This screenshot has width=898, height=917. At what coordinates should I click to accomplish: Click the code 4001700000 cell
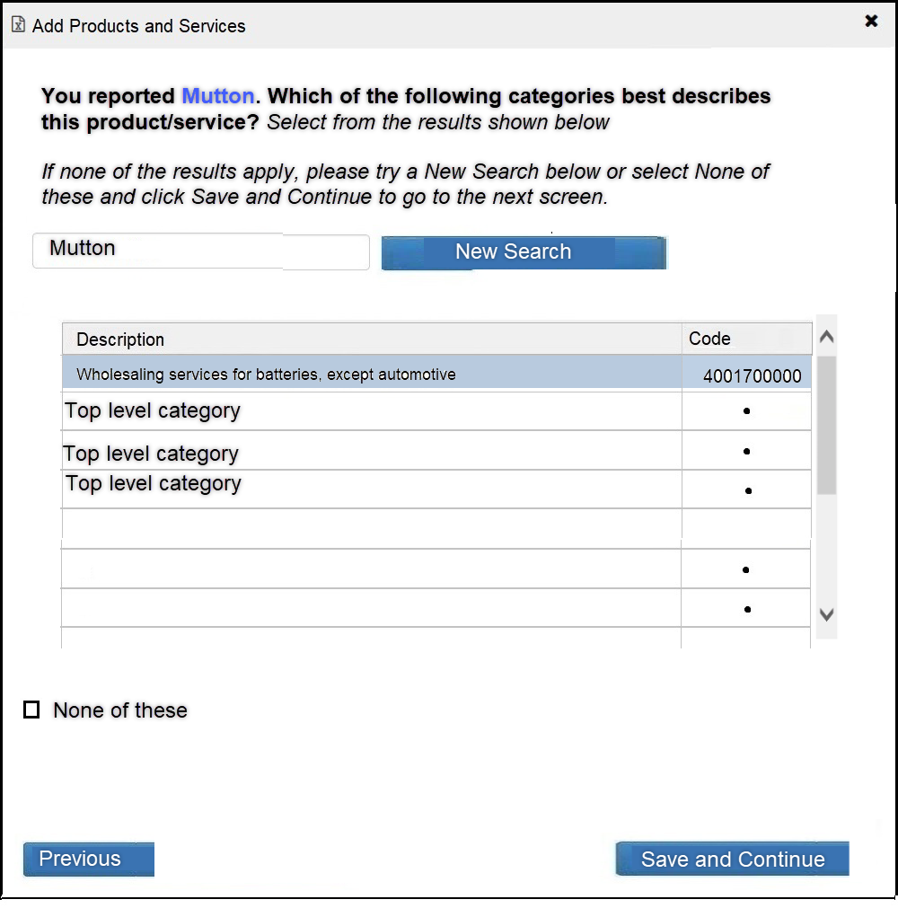point(752,376)
